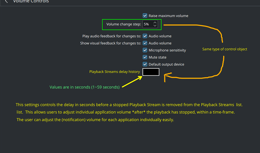Disable the Raise maximum volume checkbox
The height and width of the screenshot is (153, 260).
[145, 16]
